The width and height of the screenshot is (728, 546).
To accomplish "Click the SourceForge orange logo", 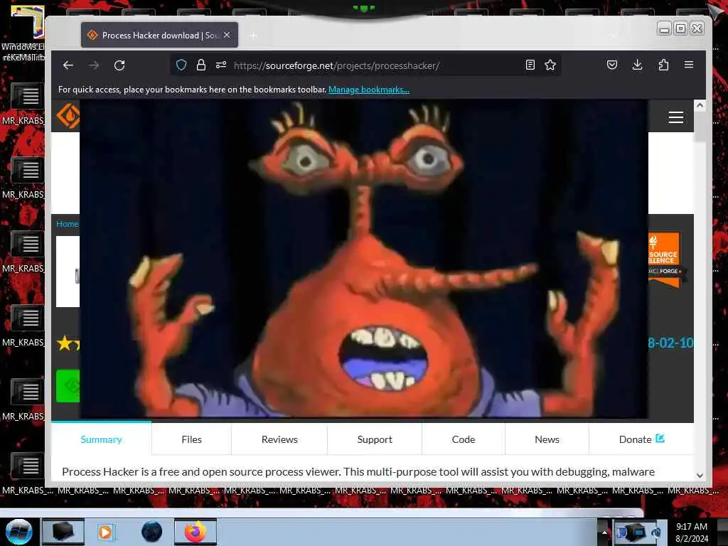I will pos(68,116).
